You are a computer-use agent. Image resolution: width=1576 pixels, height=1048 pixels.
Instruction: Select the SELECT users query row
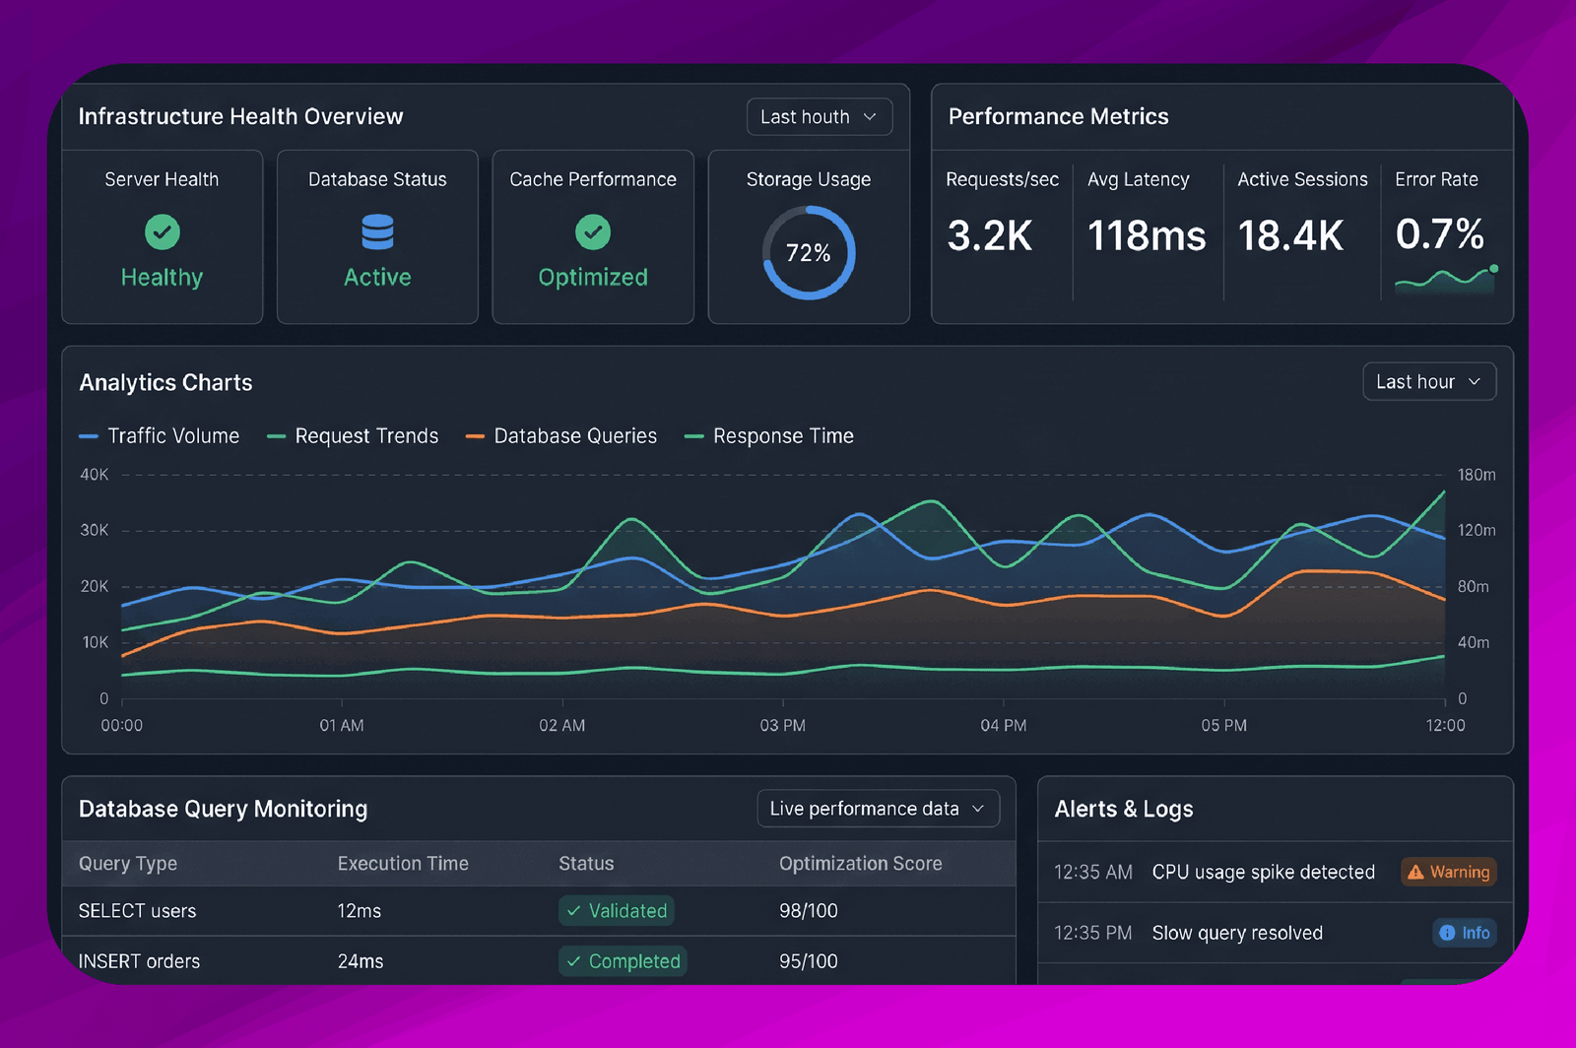point(539,911)
